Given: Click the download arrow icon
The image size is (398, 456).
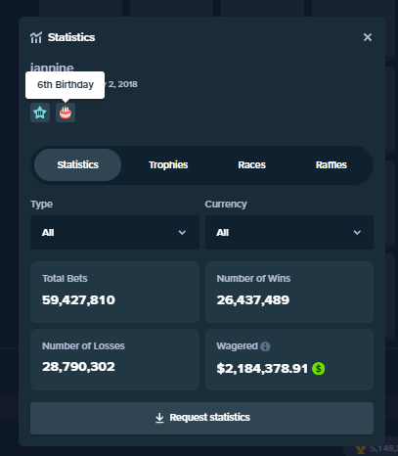Looking at the screenshot, I should [x=159, y=418].
